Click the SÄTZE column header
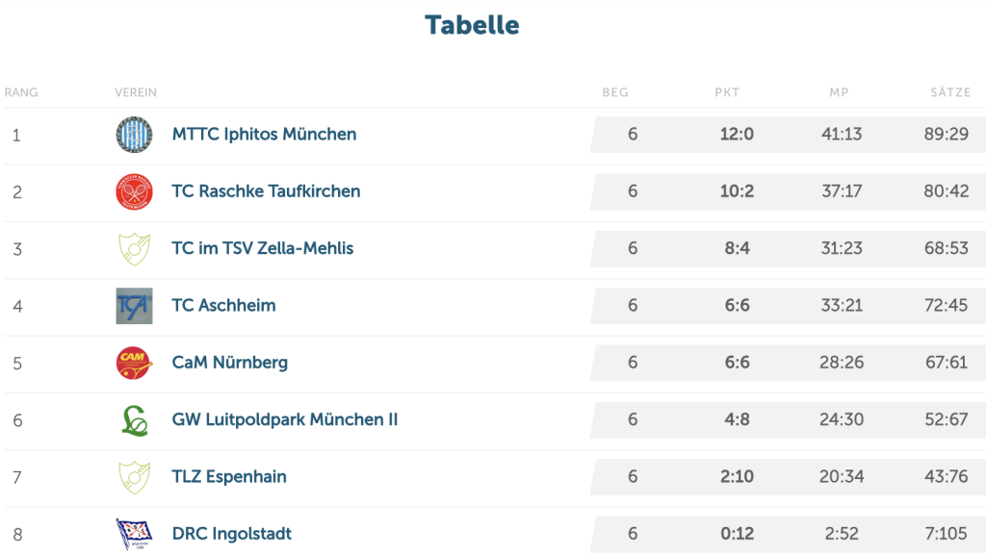This screenshot has height=555, width=986. click(950, 92)
